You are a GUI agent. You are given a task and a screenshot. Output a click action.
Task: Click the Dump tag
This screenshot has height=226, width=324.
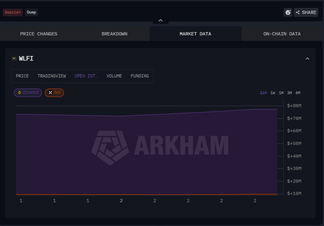31,12
